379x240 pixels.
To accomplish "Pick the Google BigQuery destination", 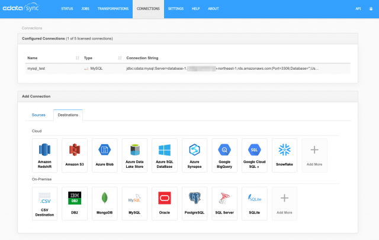I will click(224, 155).
